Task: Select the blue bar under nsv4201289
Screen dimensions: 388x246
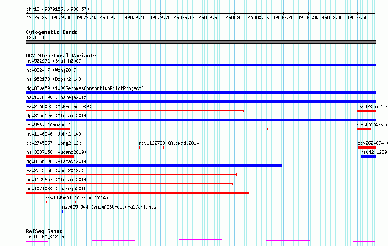Action: (368, 156)
